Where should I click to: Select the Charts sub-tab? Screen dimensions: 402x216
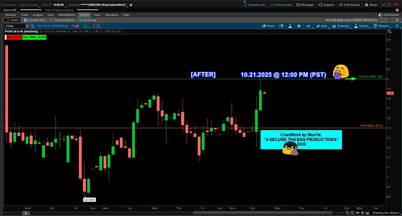[x=12, y=20]
